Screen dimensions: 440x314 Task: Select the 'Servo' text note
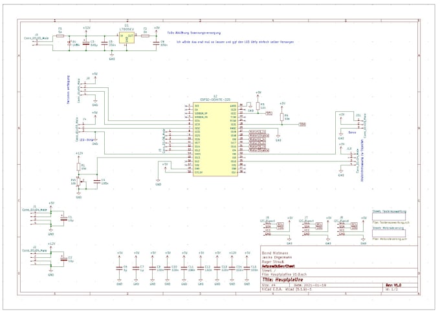click(x=352, y=132)
